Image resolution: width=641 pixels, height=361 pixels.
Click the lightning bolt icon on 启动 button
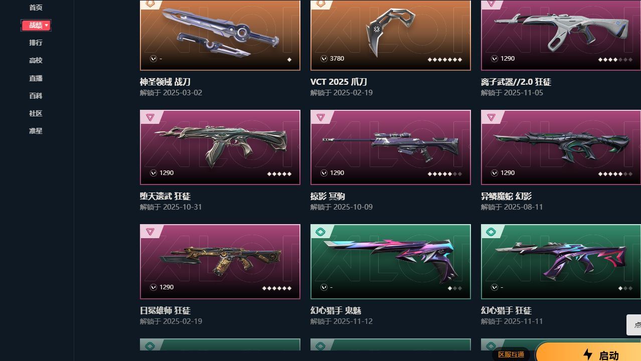coord(588,354)
